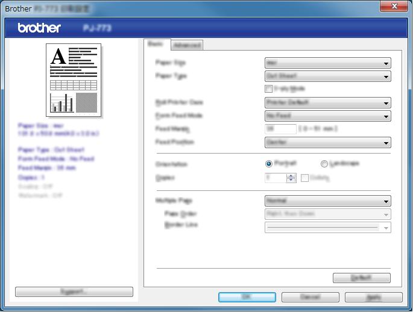The width and height of the screenshot is (413, 312).
Task: Click the page layout preview thumbnail
Action: (x=74, y=80)
